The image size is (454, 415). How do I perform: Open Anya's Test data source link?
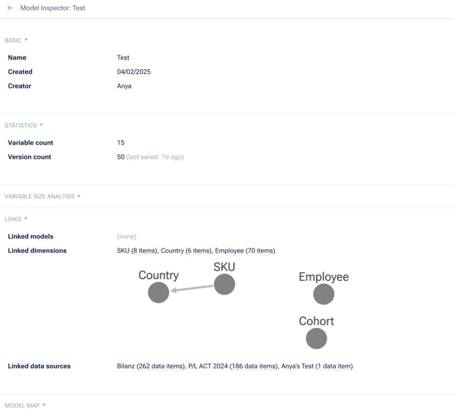tap(317, 366)
